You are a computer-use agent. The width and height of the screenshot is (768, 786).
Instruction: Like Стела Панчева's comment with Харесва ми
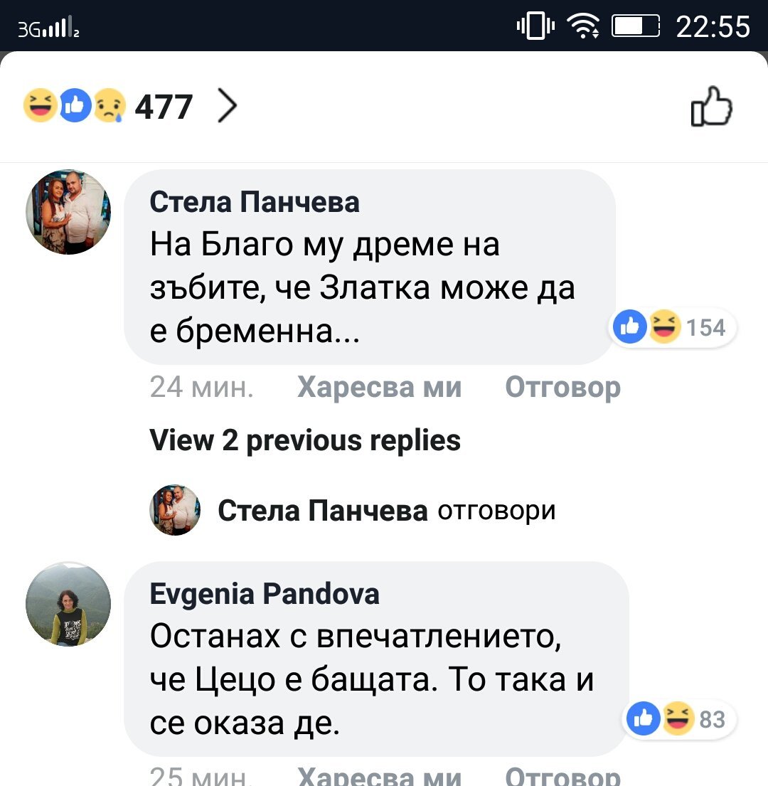pyautogui.click(x=379, y=388)
